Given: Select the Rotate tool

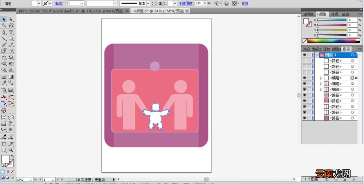Looking at the screenshot, I should 4,57.
